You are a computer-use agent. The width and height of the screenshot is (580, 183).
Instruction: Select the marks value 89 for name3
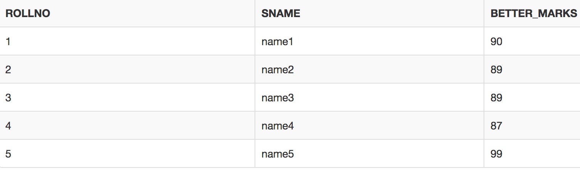coord(532,97)
